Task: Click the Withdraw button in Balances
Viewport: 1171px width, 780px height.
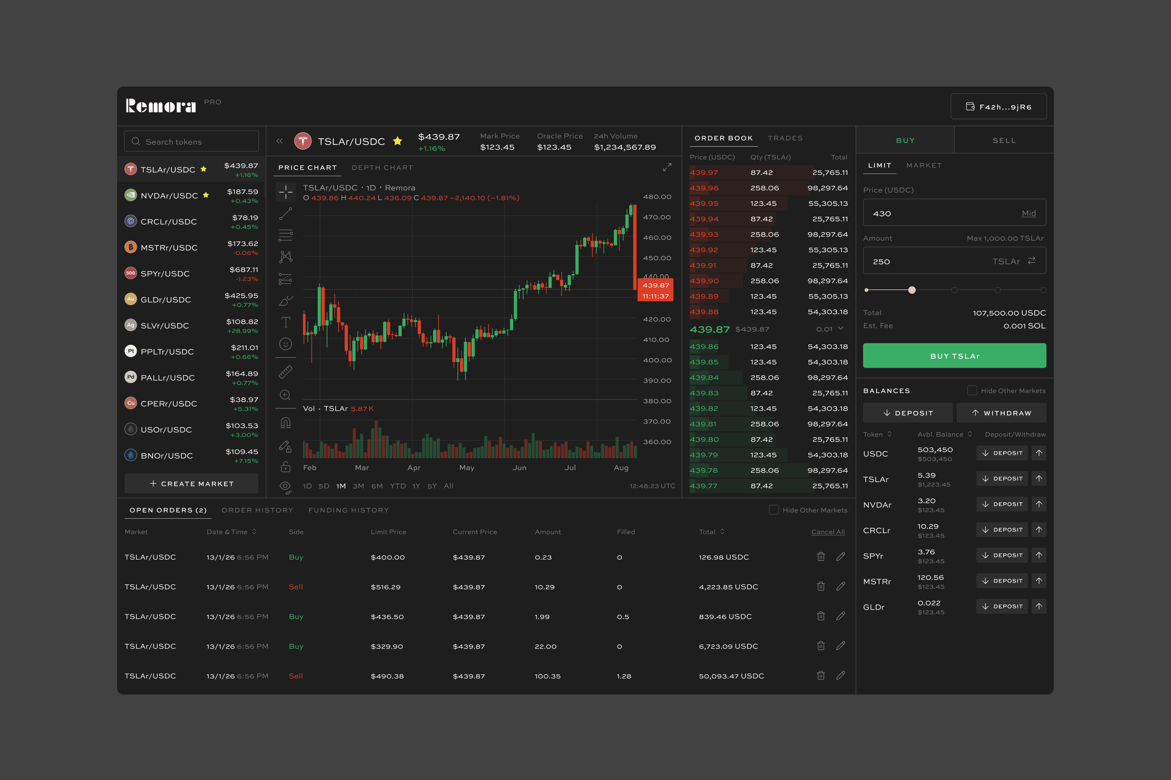Action: tap(1002, 413)
